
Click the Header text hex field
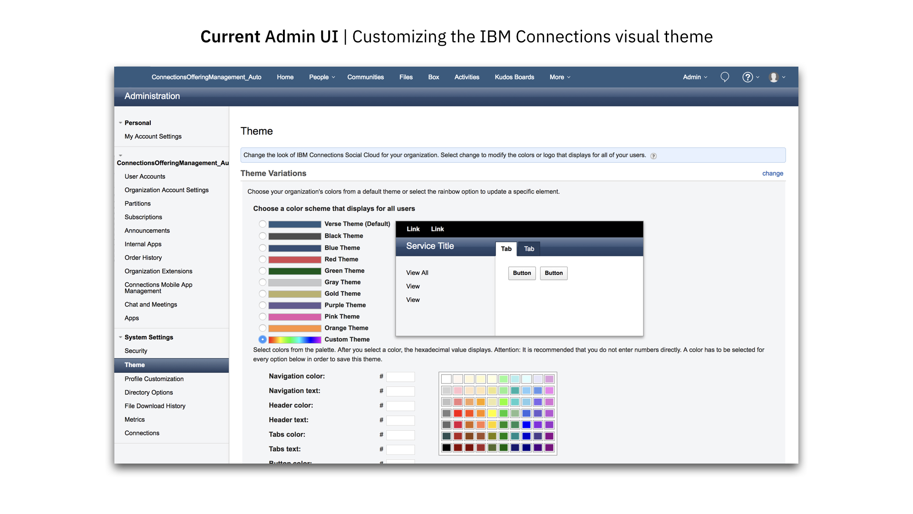pos(400,420)
